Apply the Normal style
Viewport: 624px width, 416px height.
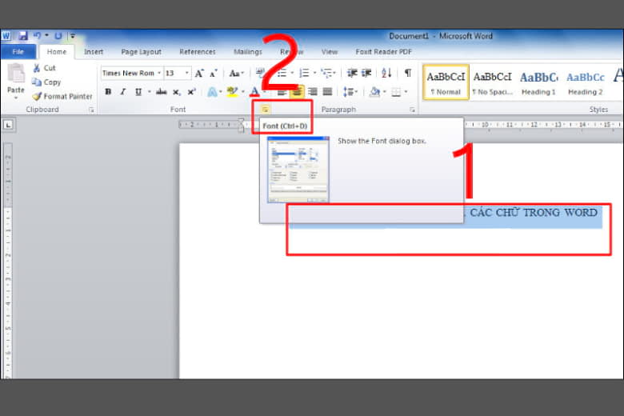pyautogui.click(x=446, y=82)
